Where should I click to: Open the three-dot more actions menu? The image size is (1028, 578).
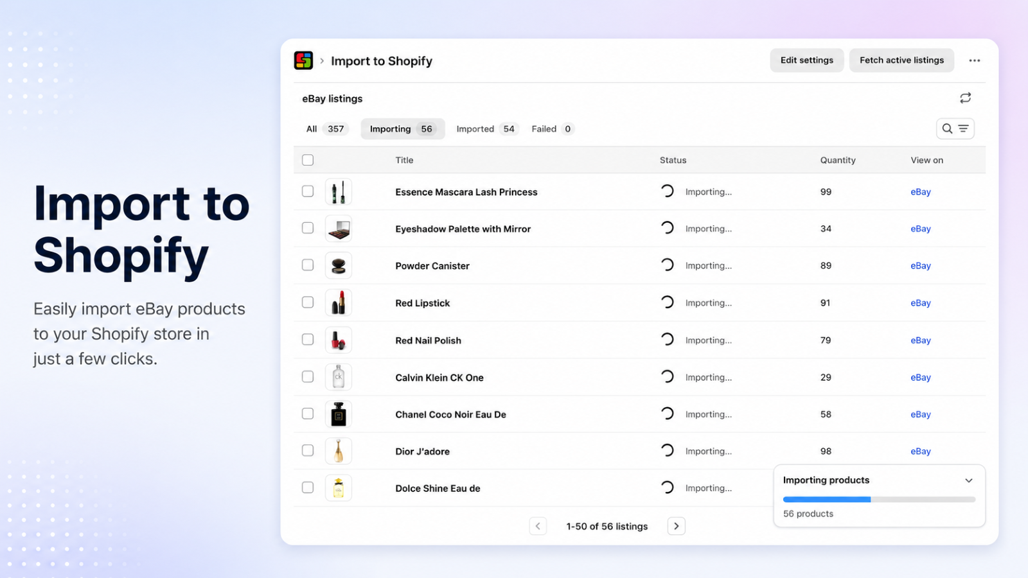click(x=975, y=60)
